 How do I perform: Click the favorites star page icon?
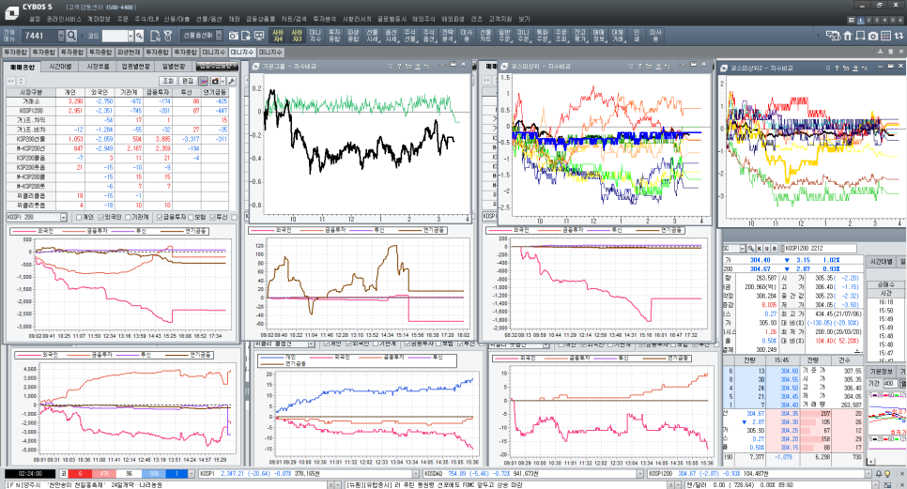246,36
